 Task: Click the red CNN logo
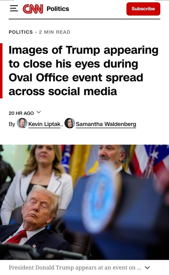click(33, 9)
